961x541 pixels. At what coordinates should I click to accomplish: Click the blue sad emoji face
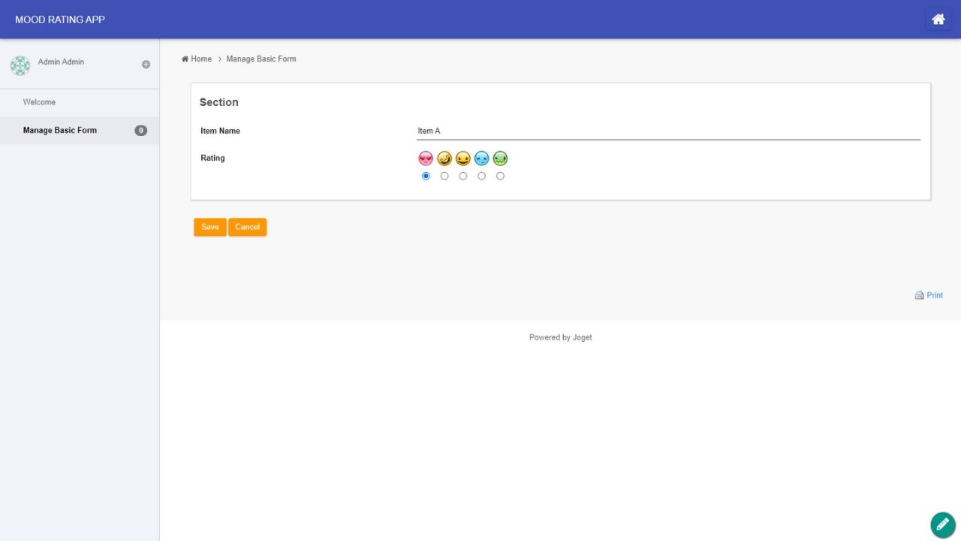coord(481,159)
